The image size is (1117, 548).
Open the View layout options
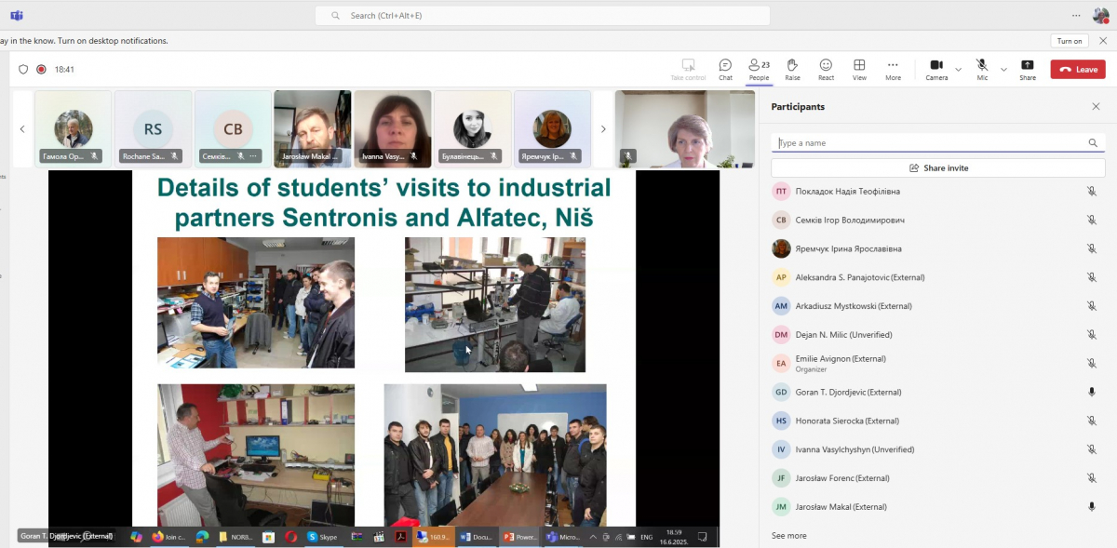[x=859, y=66]
